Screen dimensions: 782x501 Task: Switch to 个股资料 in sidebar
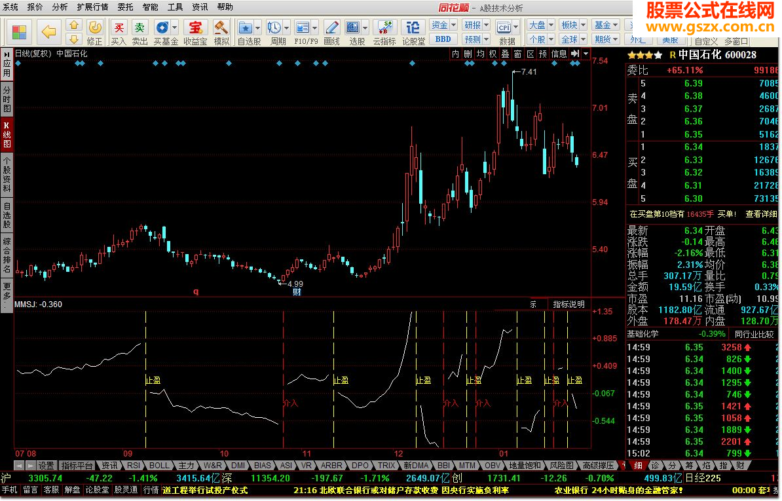7,174
